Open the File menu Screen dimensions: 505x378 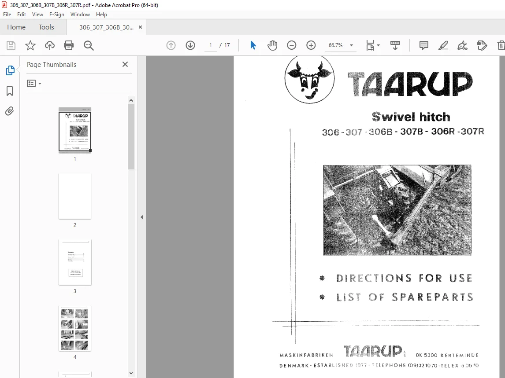tap(7, 15)
